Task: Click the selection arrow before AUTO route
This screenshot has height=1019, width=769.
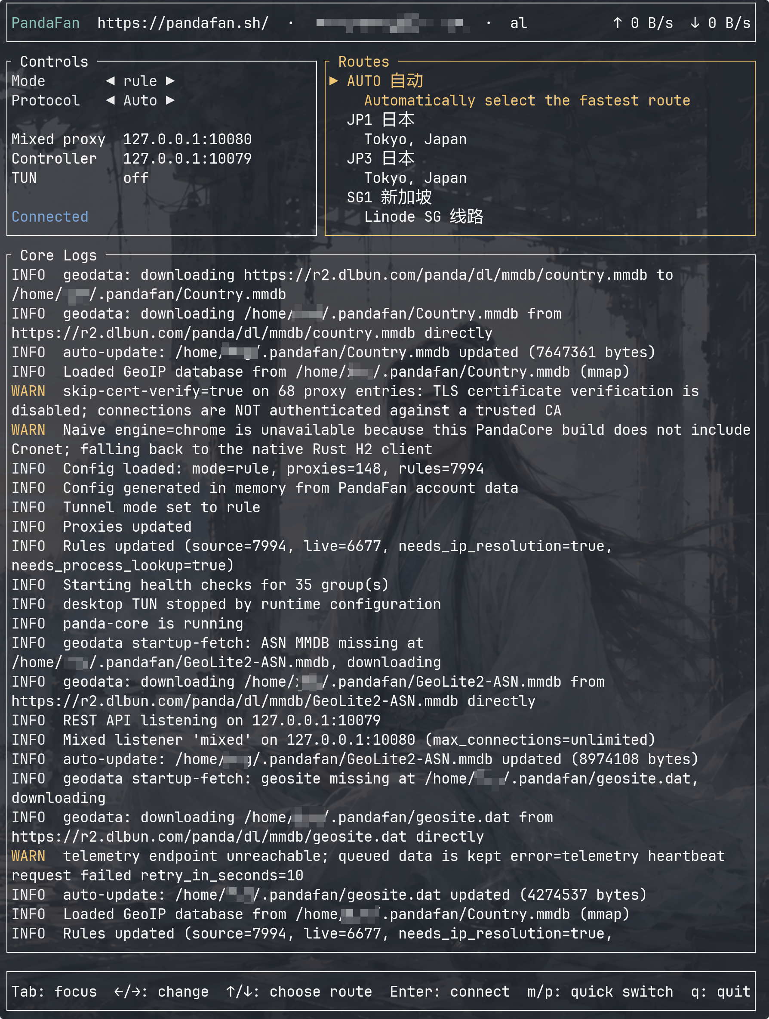Action: point(334,81)
